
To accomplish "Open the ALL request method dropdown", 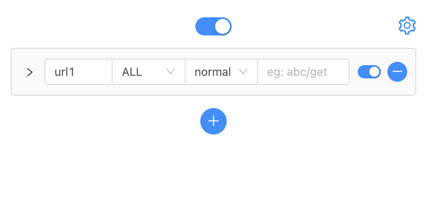I will 148,72.
